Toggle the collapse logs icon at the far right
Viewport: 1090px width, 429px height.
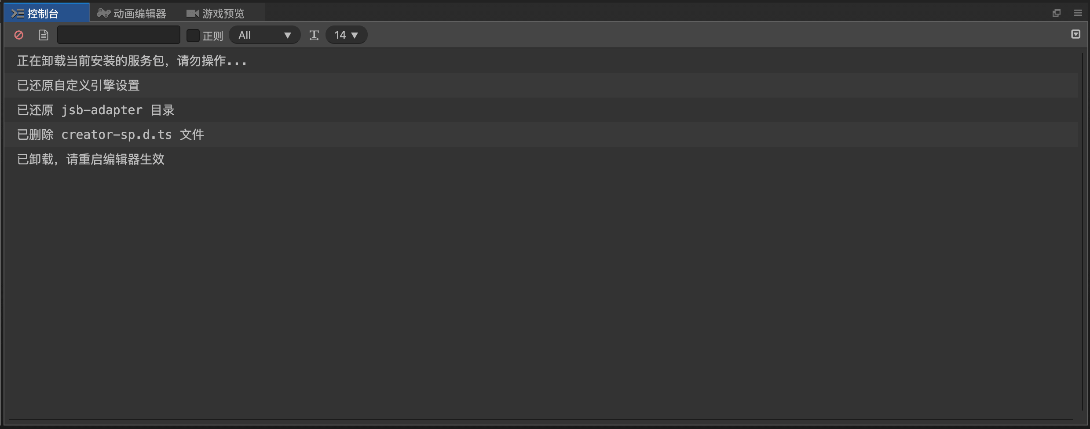(1075, 34)
